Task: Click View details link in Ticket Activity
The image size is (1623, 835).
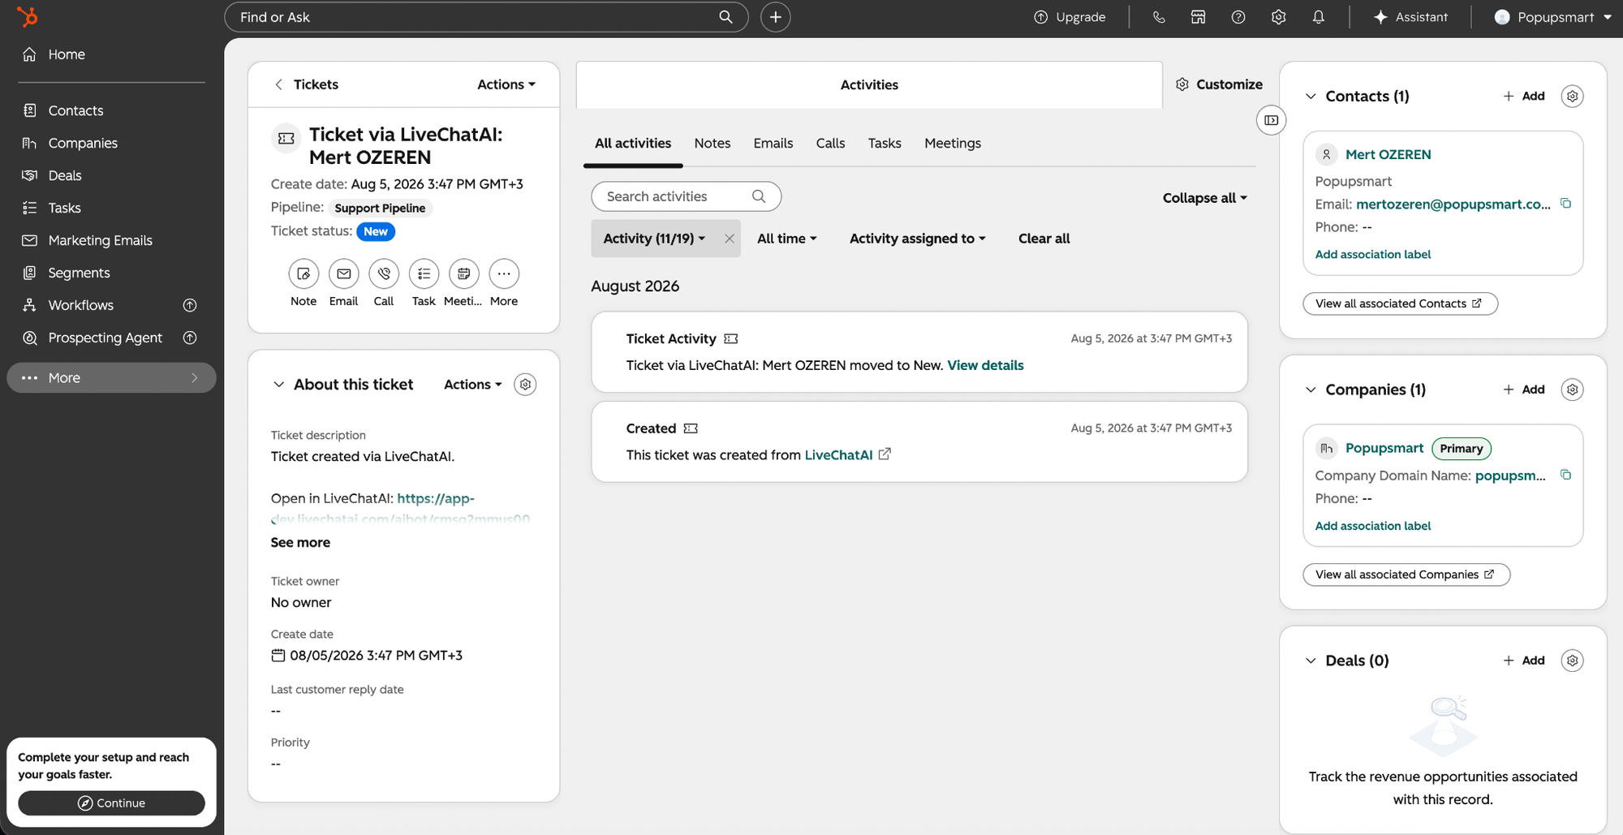Action: (985, 365)
